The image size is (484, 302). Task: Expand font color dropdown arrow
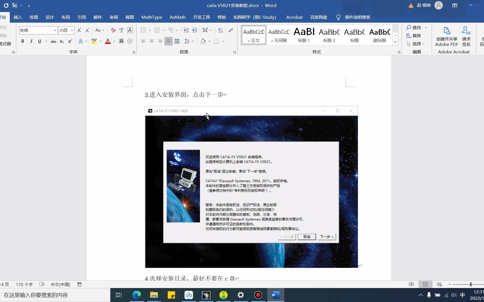(x=114, y=41)
